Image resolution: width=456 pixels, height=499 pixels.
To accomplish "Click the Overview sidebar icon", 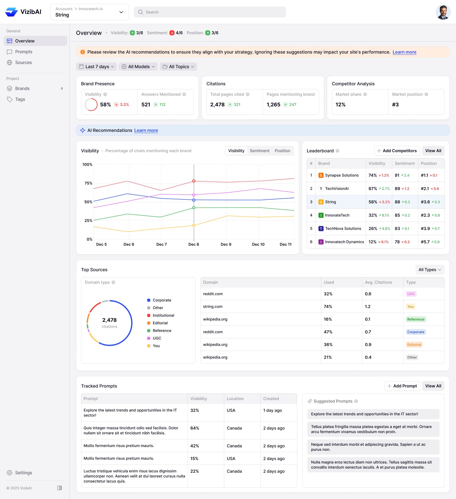I will pyautogui.click(x=9, y=41).
